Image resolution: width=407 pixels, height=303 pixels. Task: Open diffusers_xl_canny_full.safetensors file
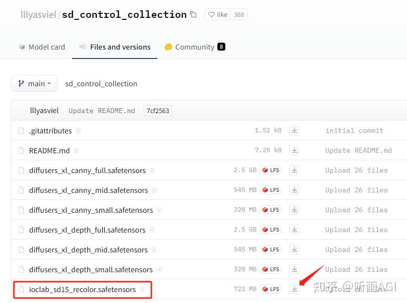pyautogui.click(x=87, y=171)
